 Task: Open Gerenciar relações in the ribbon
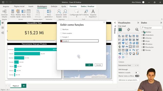tap(4, 13)
